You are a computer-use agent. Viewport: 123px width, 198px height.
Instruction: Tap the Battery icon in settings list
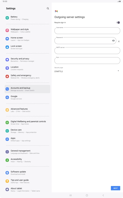click(x=7, y=18)
